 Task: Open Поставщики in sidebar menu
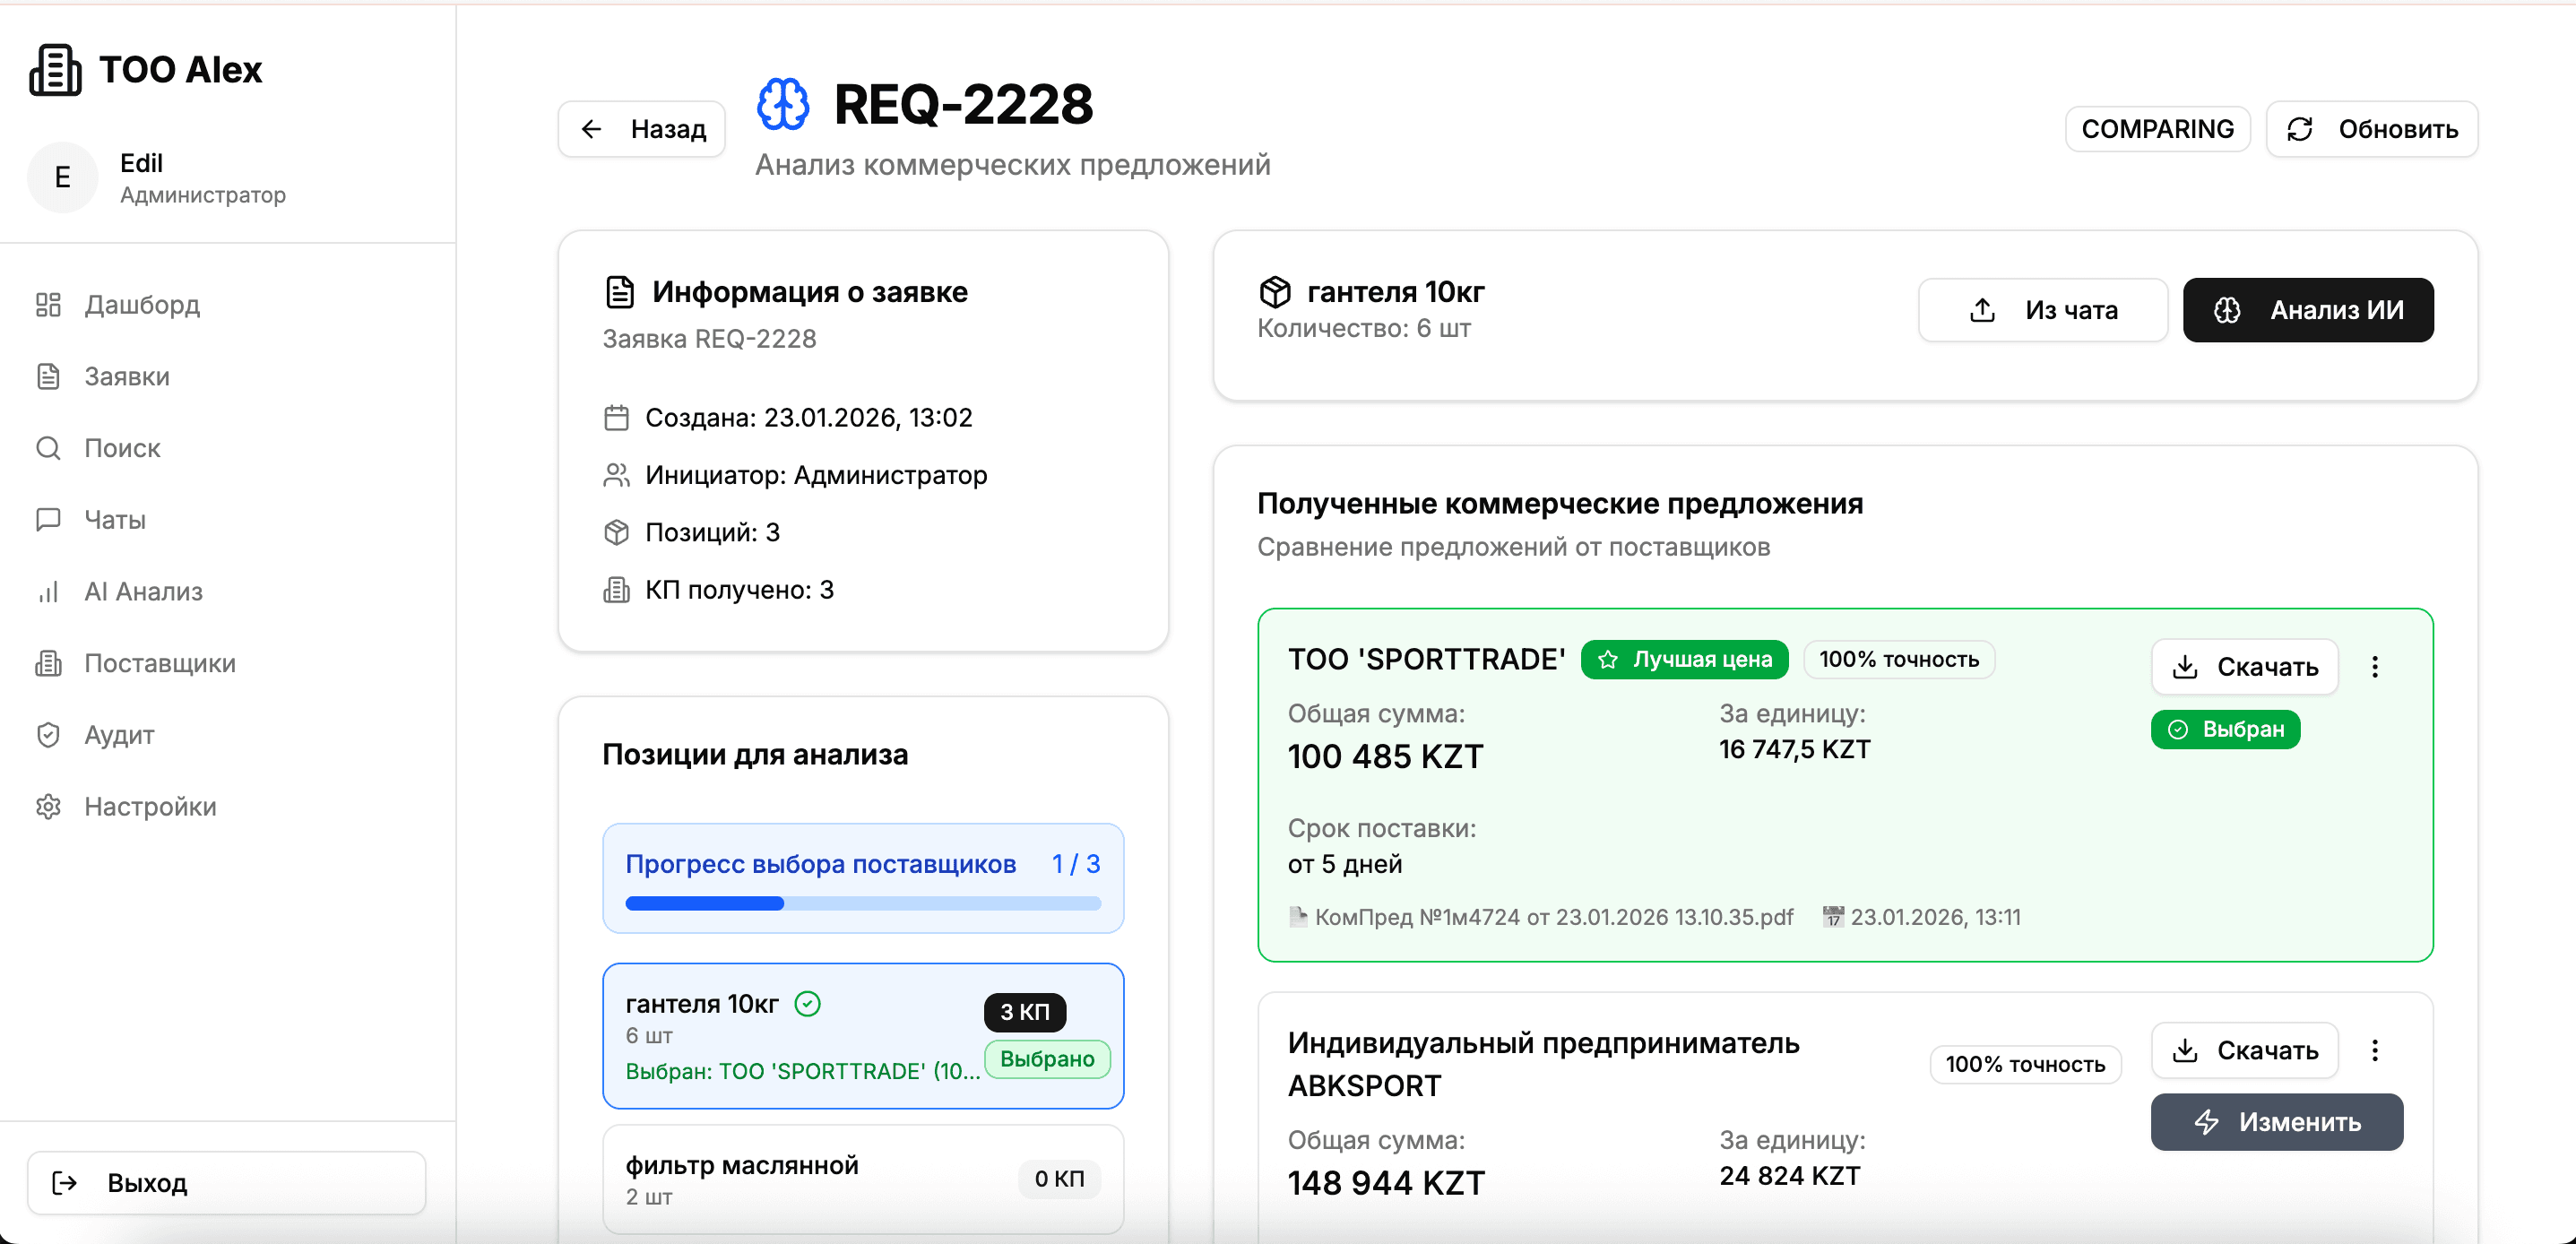coord(159,664)
